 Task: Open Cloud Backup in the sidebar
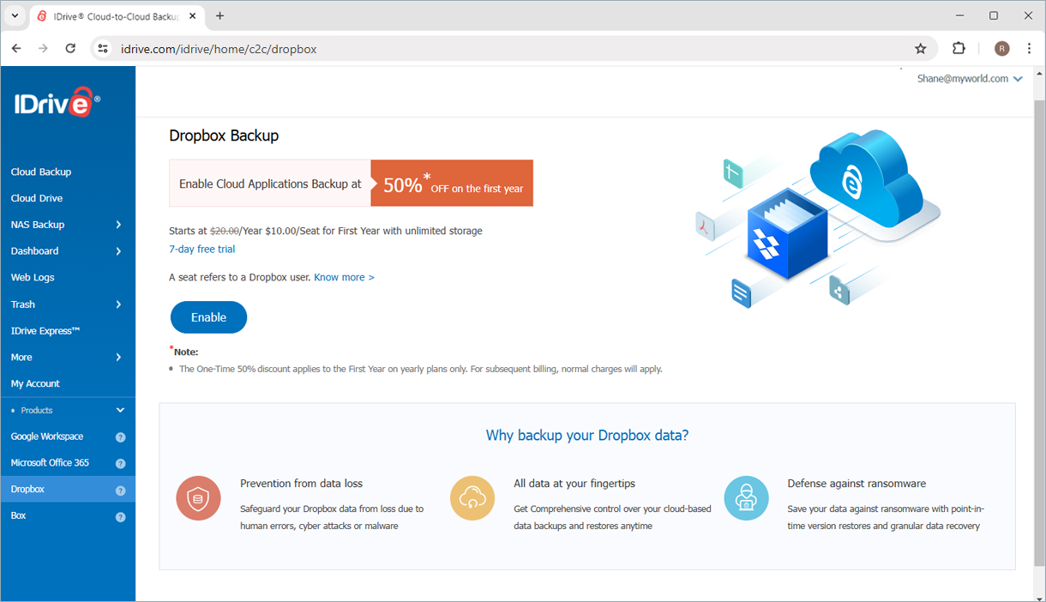click(41, 172)
